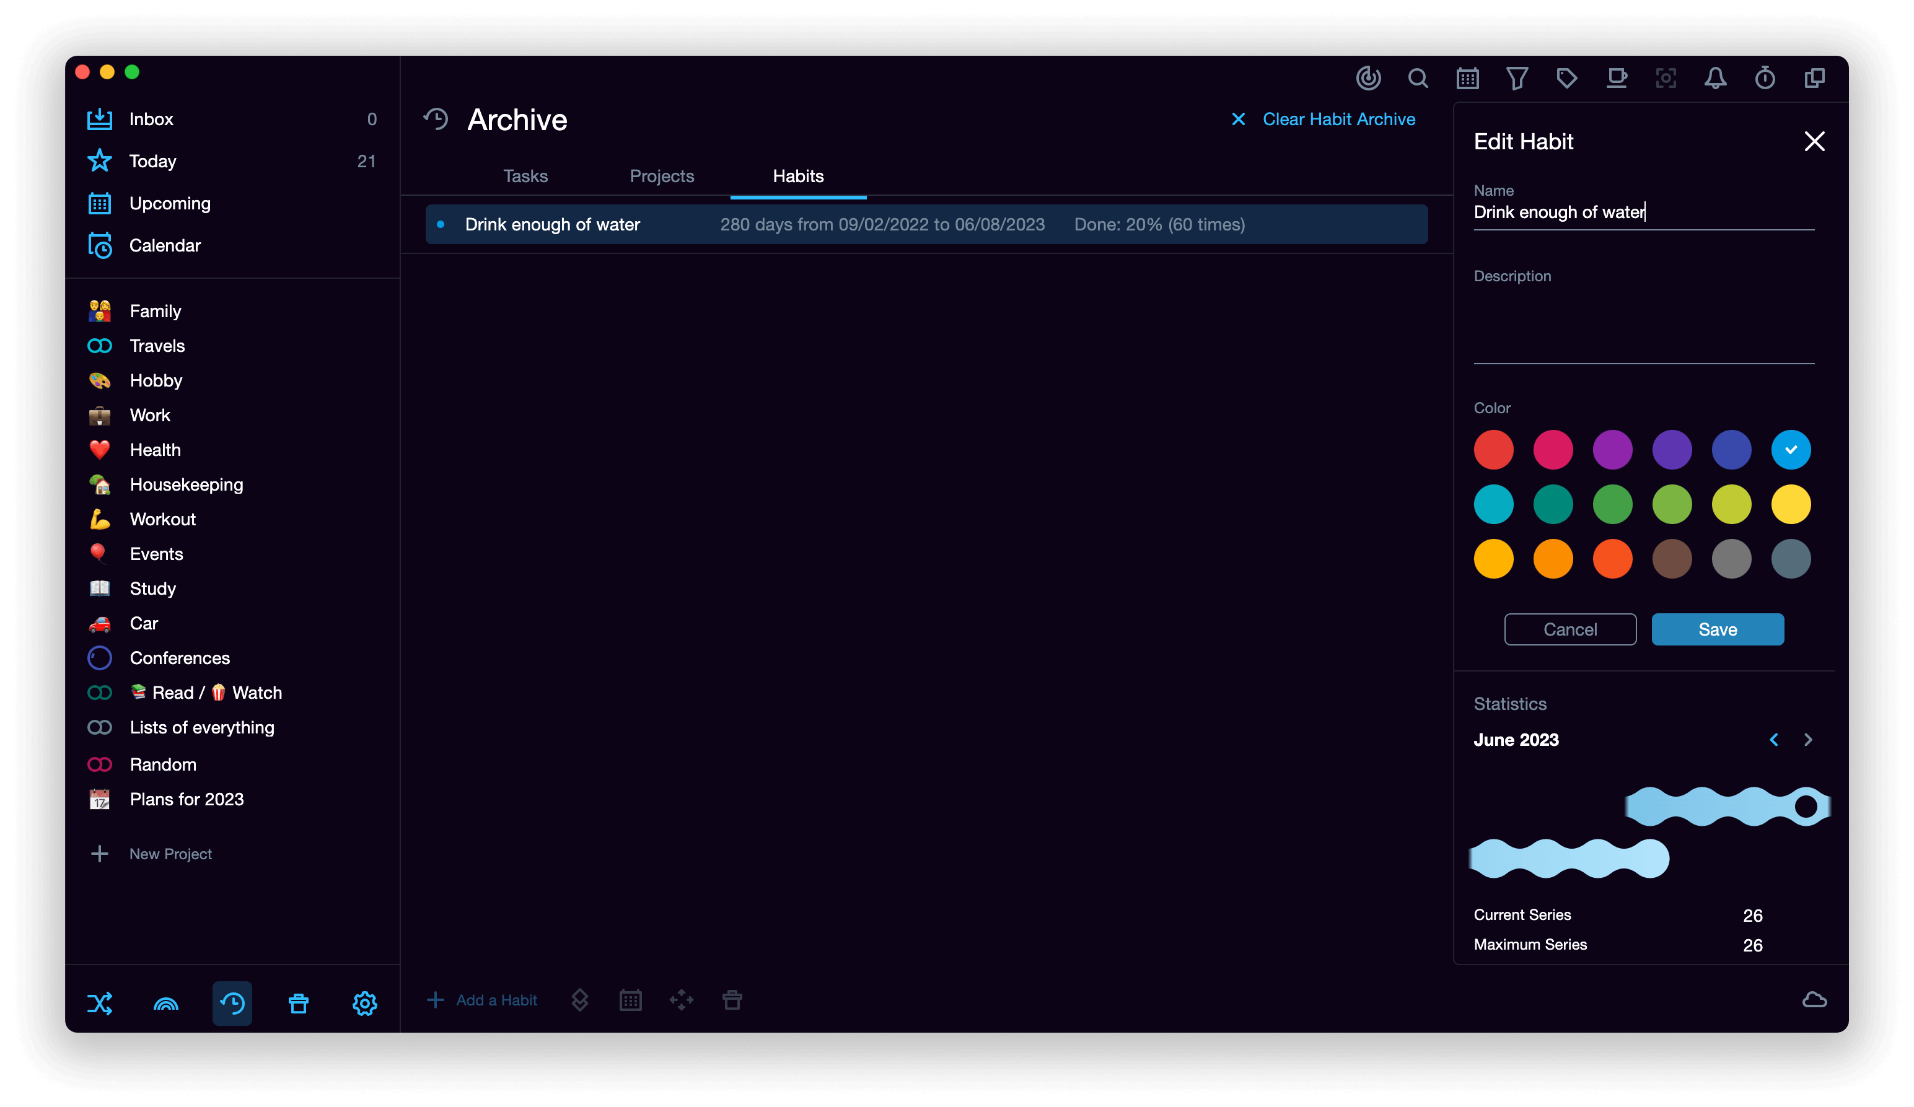Open the Workout project
1914x1107 pixels.
point(232,519)
